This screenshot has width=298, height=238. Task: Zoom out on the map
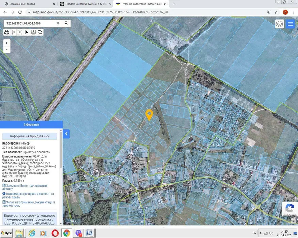(x=6, y=49)
